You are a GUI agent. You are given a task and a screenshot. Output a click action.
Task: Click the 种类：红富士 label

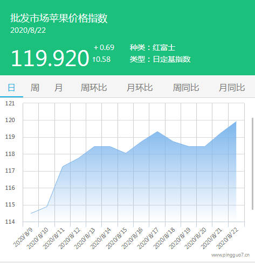pos(153,47)
